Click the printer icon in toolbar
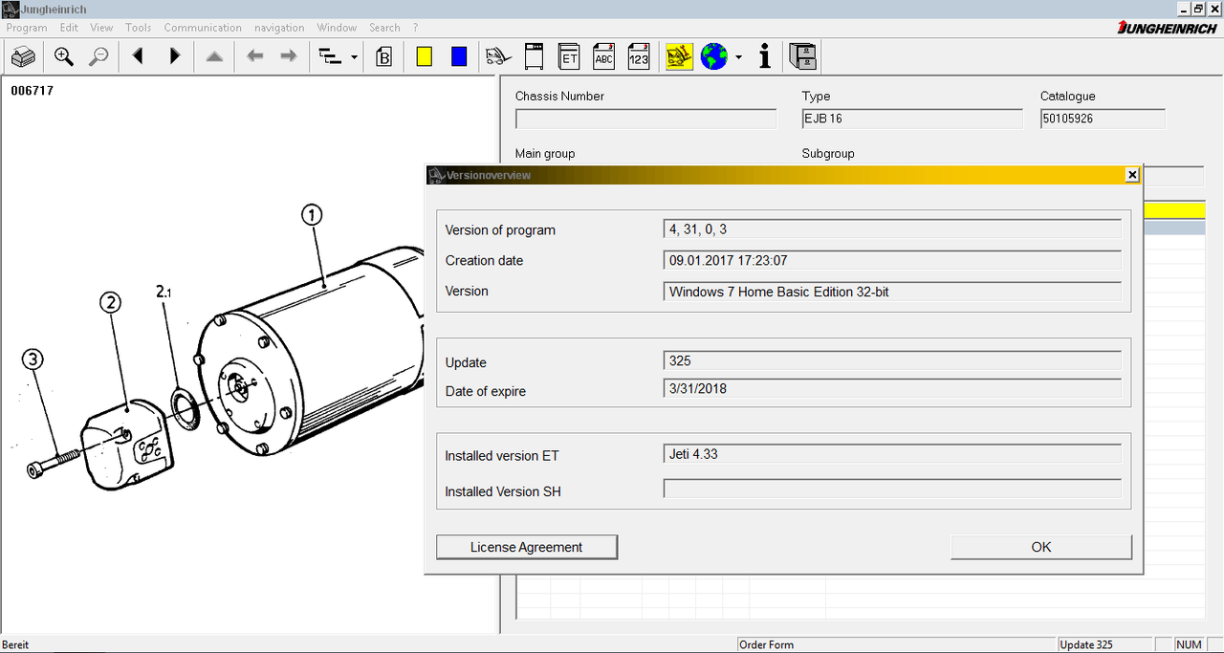 pyautogui.click(x=23, y=57)
